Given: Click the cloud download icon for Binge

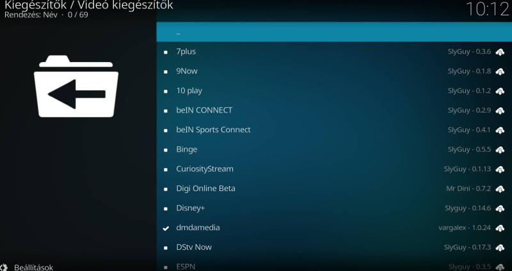Looking at the screenshot, I should (x=500, y=150).
